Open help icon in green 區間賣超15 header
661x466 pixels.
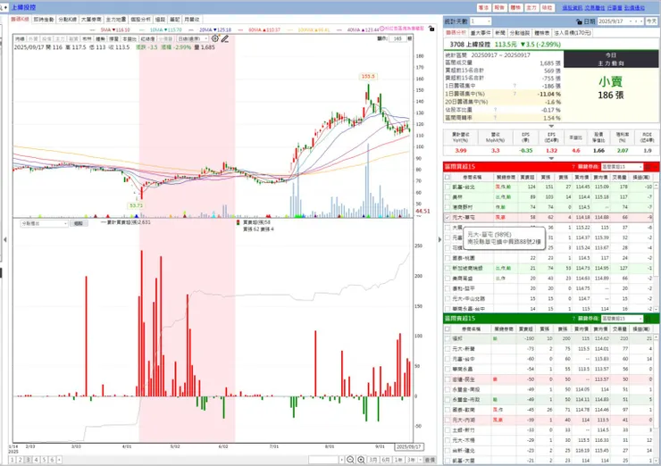pyautogui.click(x=573, y=319)
